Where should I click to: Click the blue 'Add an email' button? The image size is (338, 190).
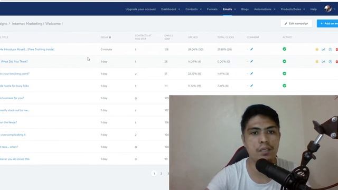pyautogui.click(x=327, y=23)
